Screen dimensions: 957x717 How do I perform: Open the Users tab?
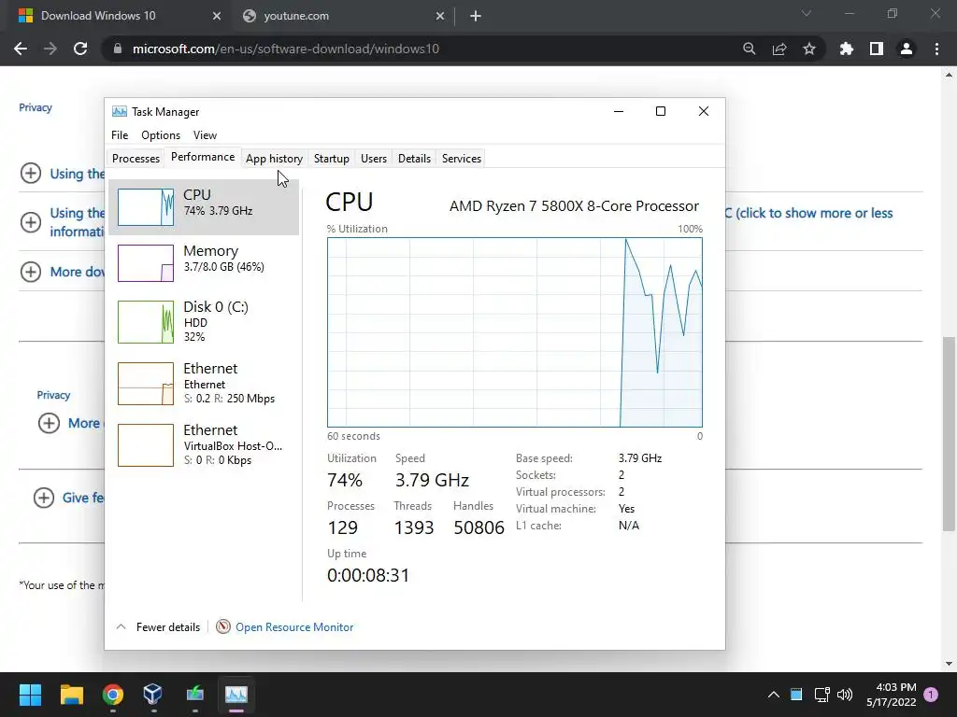pos(374,159)
